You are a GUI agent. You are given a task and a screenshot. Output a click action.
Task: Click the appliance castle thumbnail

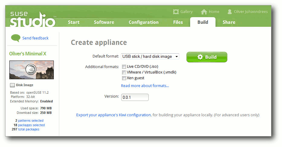tap(31, 70)
